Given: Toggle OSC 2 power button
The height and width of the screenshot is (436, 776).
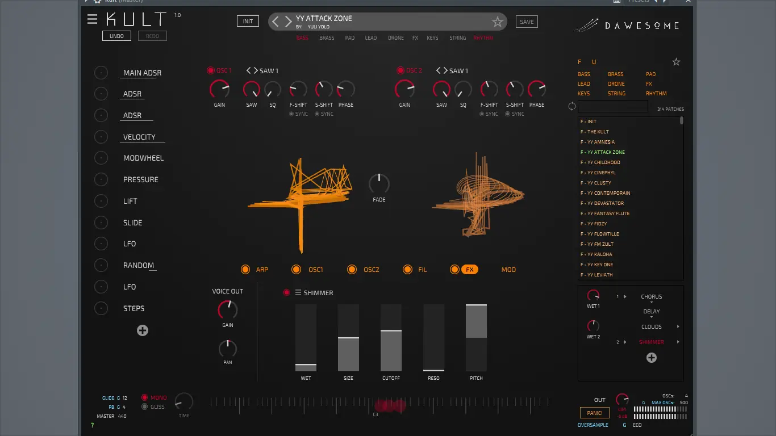Looking at the screenshot, I should click(x=400, y=71).
